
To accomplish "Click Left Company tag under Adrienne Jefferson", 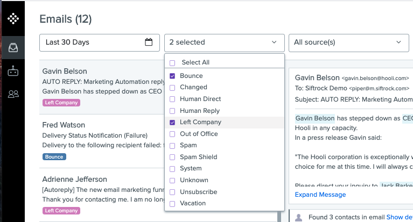I will (61, 211).
